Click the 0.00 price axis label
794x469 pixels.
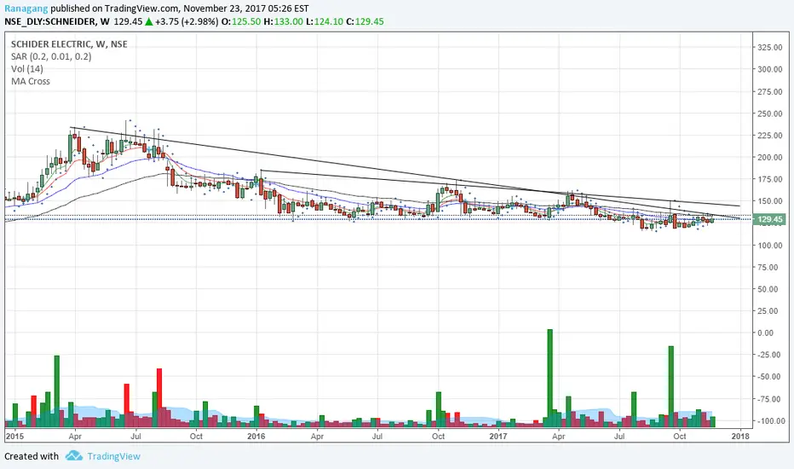[x=765, y=333]
